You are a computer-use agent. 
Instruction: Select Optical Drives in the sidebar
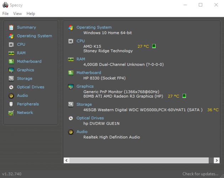click(31, 87)
